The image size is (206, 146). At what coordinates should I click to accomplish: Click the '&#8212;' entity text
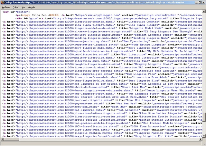click(x=54, y=15)
